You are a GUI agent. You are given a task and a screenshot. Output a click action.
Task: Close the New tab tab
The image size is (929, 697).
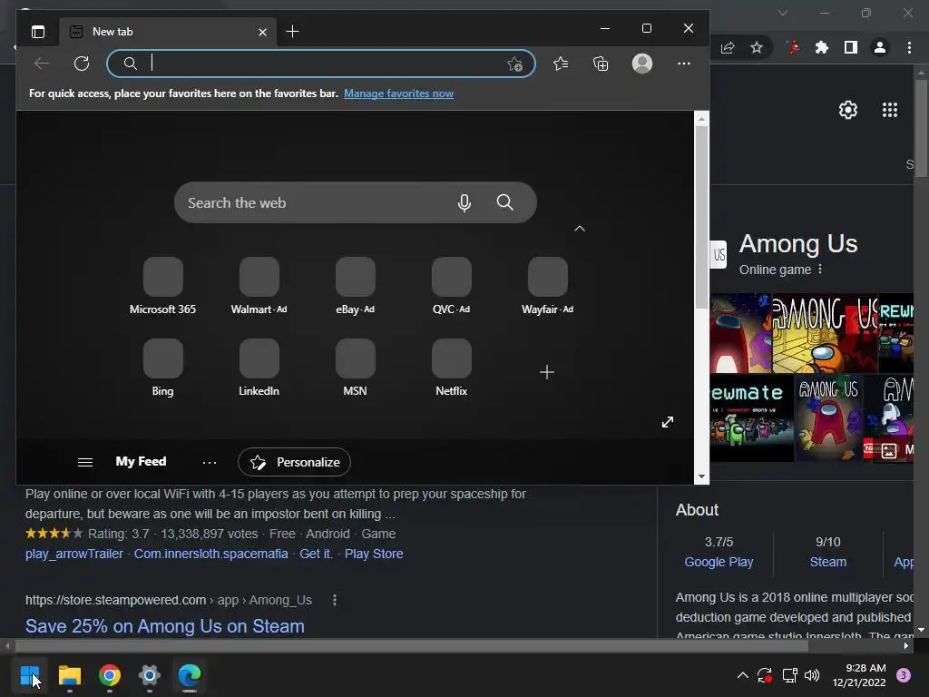[262, 32]
